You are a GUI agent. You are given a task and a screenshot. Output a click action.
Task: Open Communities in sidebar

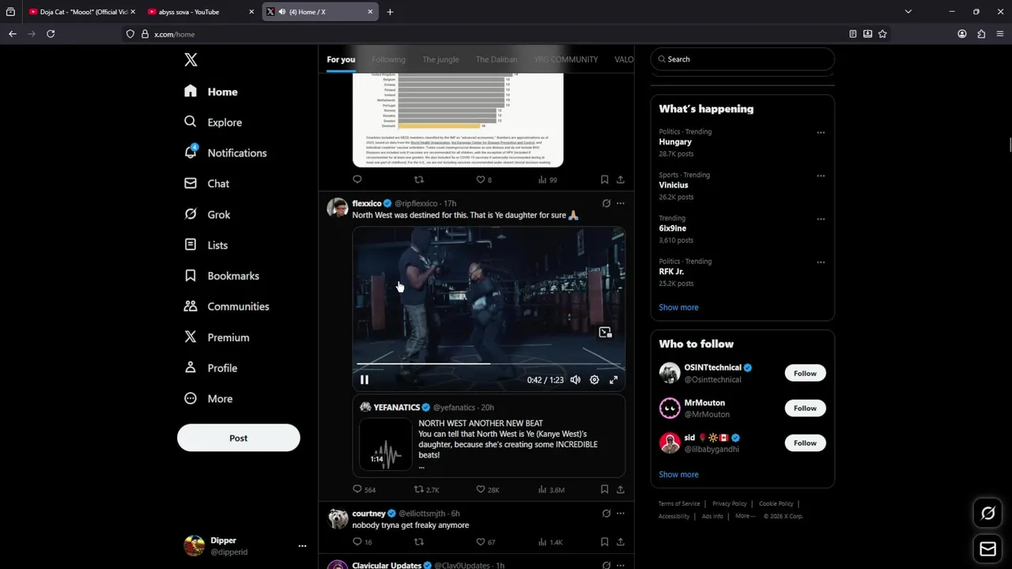point(226,307)
